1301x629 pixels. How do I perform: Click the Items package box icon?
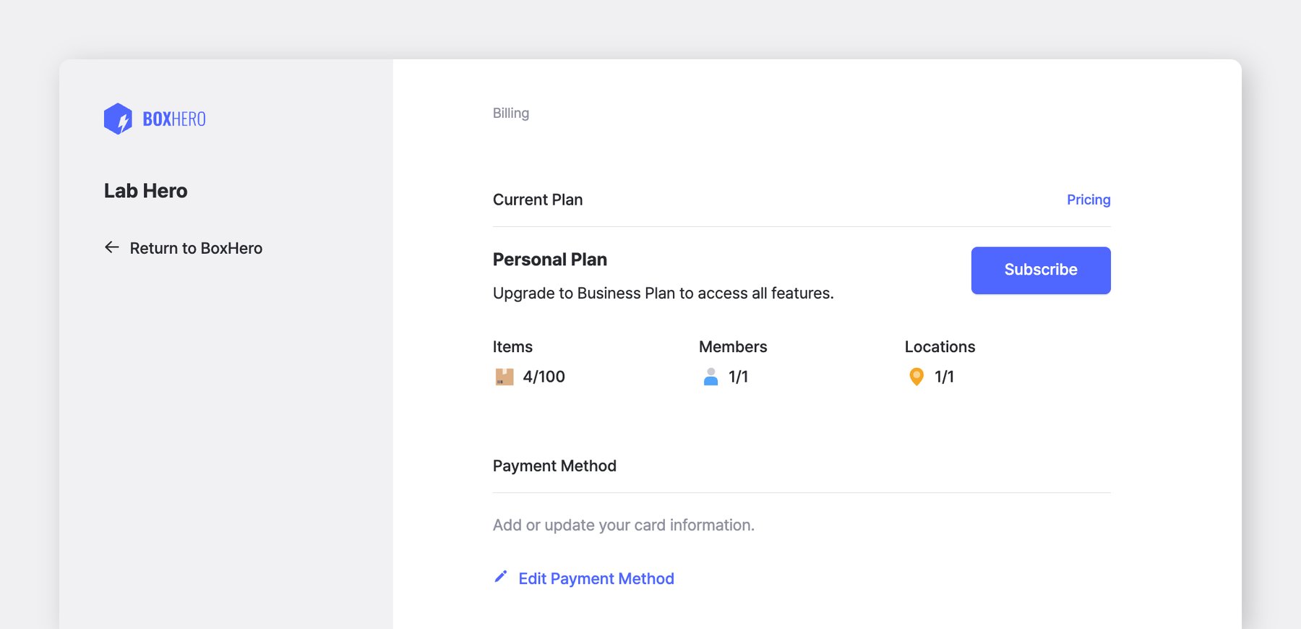(x=504, y=377)
